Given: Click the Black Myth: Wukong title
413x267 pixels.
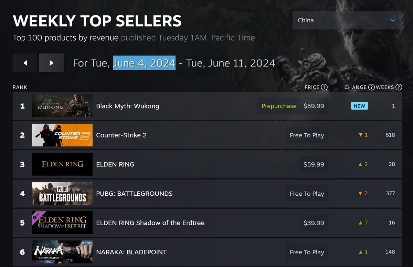Looking at the screenshot, I should tap(128, 106).
